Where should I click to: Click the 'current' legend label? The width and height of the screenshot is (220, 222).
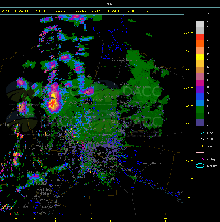click(x=212, y=166)
